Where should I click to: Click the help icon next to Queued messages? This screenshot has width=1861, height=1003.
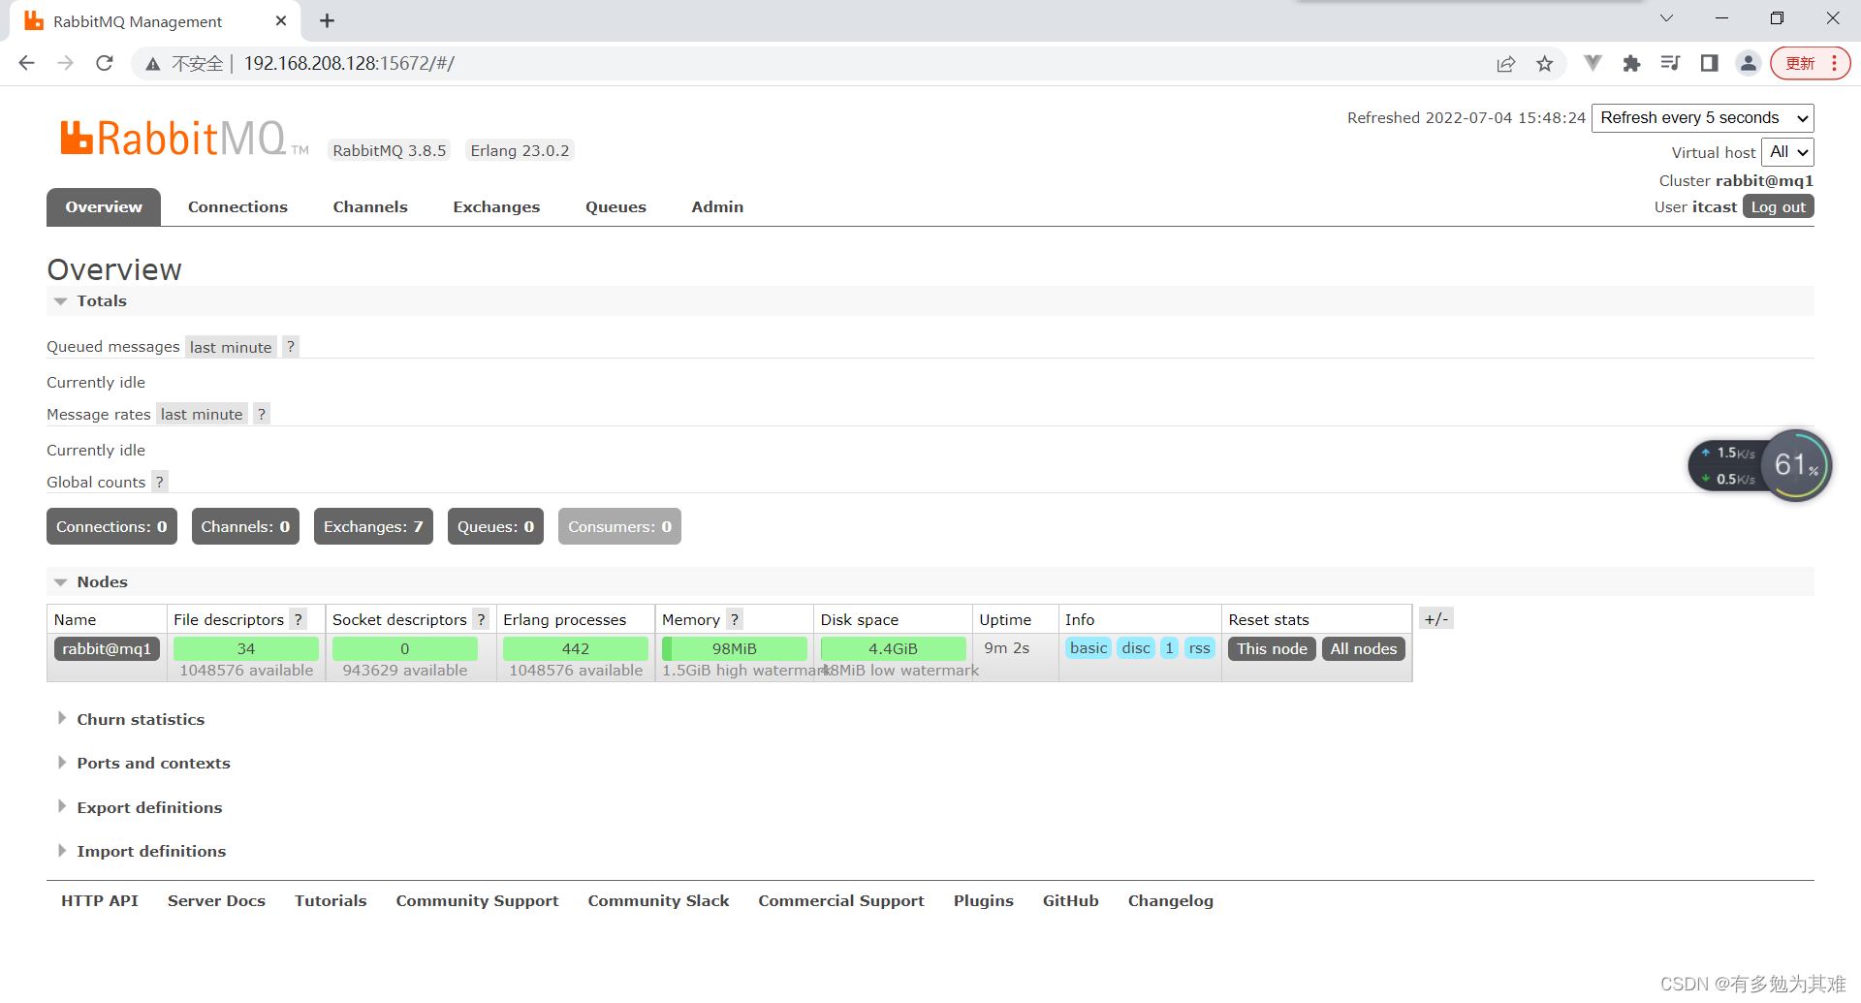click(290, 347)
